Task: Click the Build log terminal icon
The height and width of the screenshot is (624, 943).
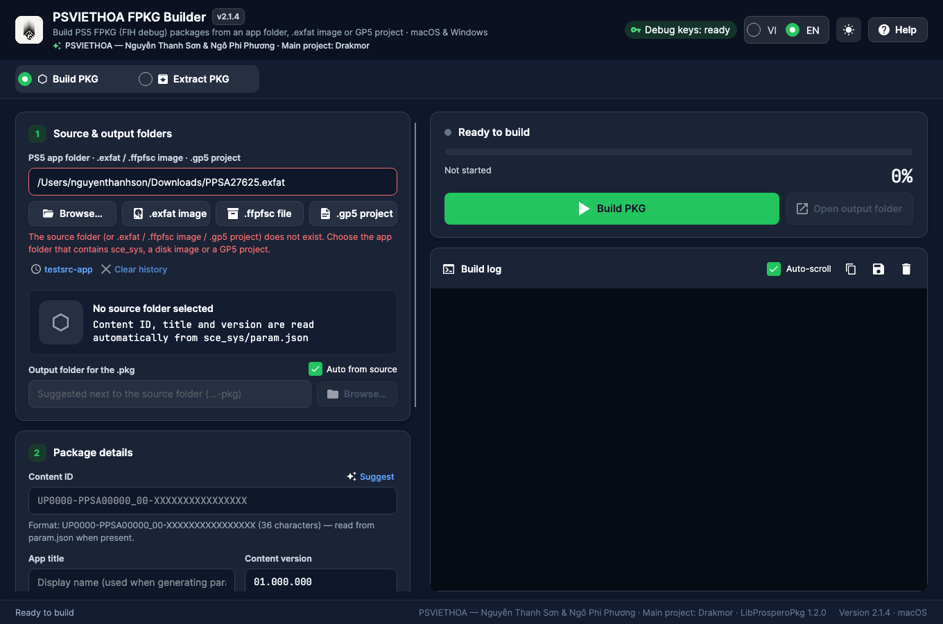Action: tap(449, 269)
